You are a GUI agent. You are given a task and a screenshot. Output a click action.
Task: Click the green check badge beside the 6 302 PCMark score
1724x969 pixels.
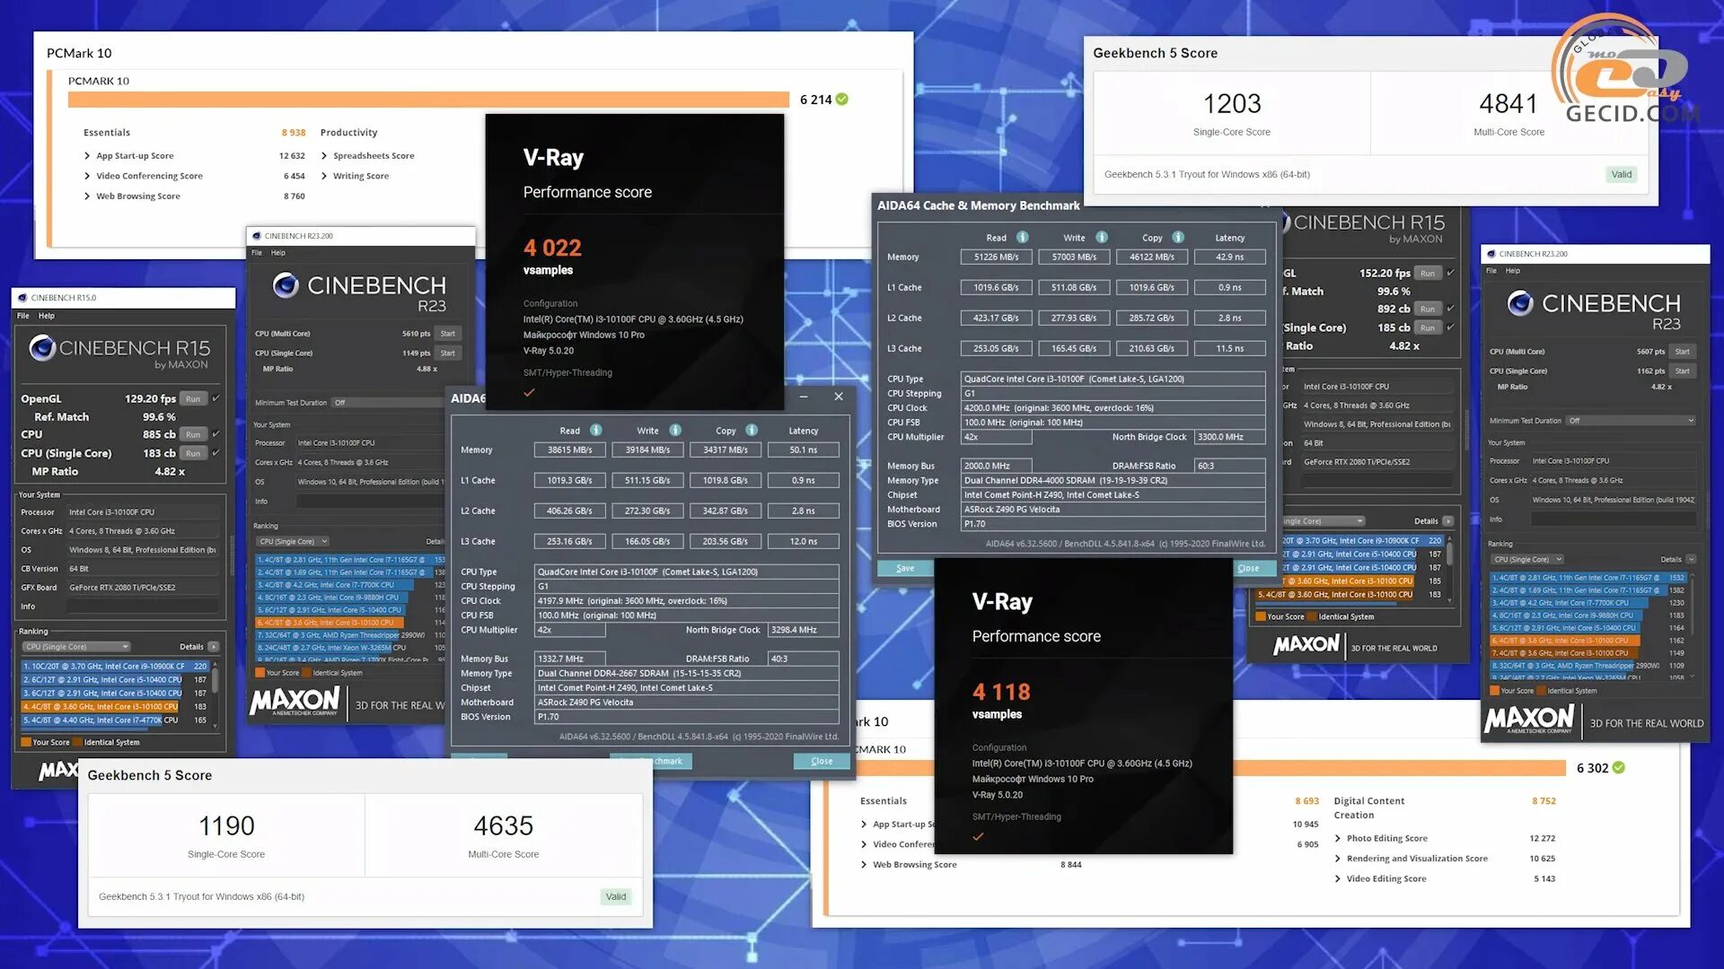pos(1619,768)
